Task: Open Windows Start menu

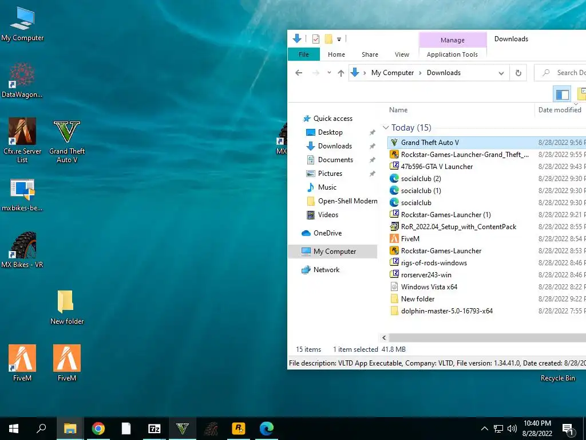Action: pos(14,429)
